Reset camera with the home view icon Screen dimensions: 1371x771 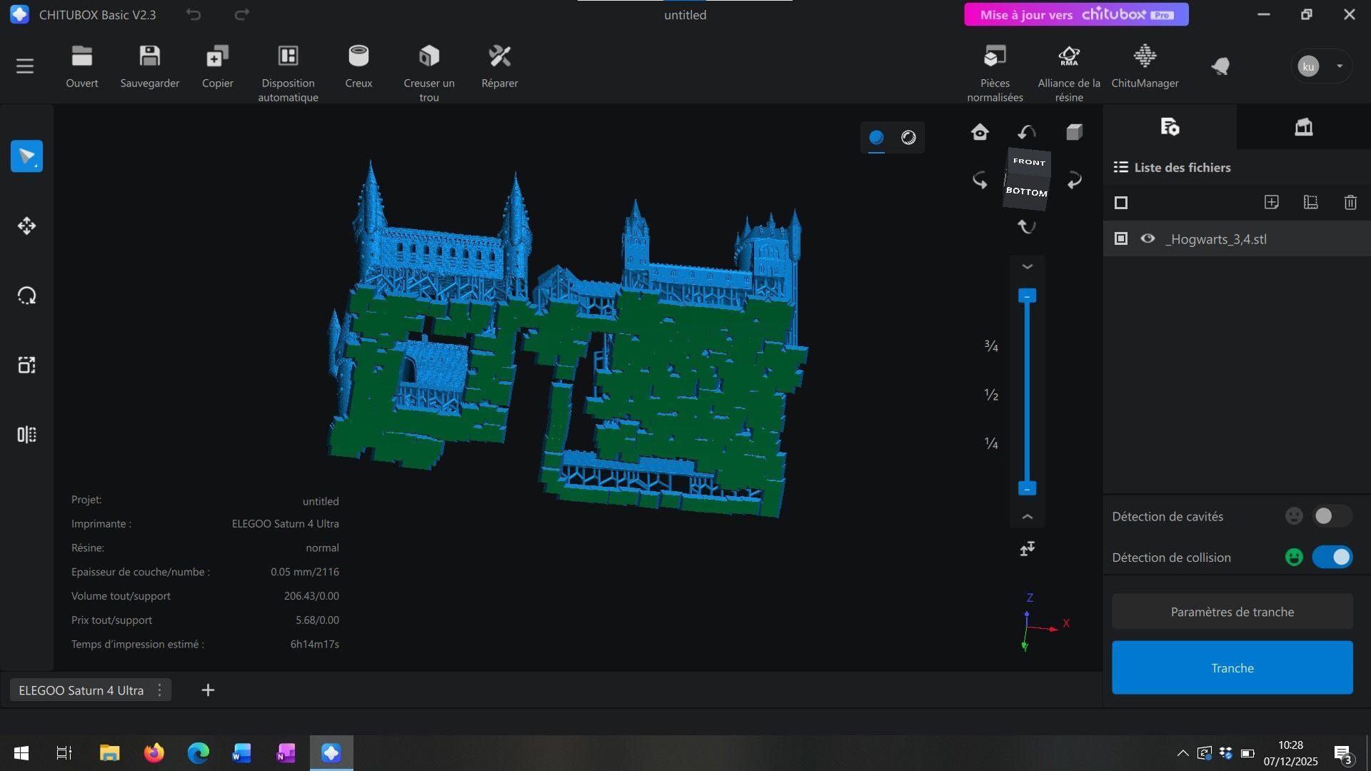980,132
